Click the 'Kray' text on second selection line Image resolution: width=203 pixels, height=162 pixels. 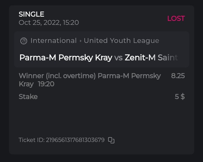tap(26, 84)
